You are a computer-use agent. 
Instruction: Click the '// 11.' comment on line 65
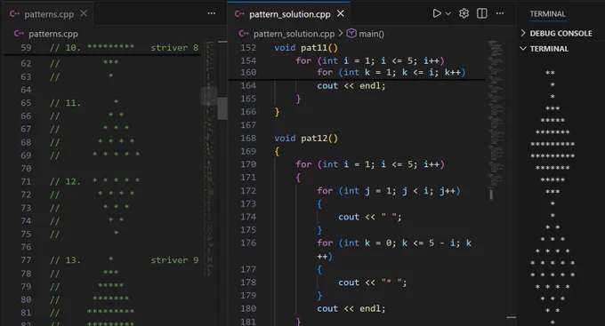[x=65, y=103]
